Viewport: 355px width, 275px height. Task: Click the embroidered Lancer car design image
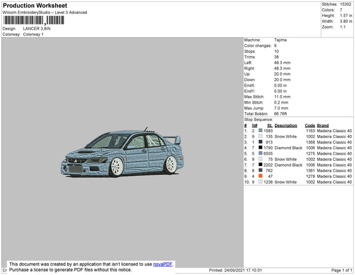[x=122, y=152]
